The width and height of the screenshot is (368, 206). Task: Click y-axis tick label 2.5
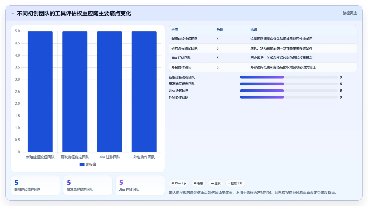coord(17,92)
